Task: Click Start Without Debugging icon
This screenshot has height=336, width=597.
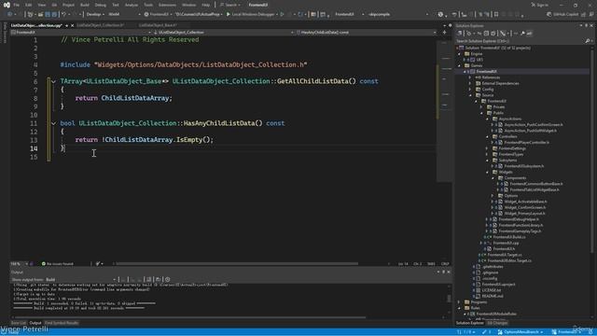Action: (x=282, y=14)
